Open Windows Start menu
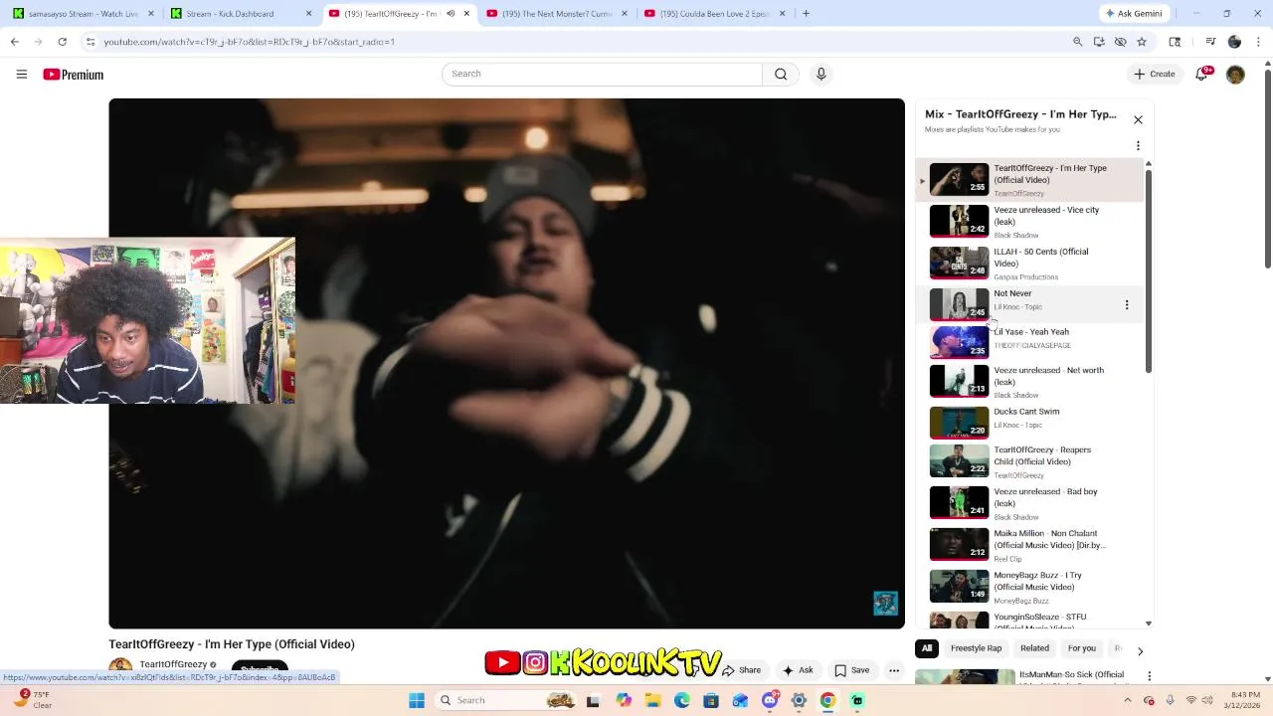 pyautogui.click(x=417, y=700)
